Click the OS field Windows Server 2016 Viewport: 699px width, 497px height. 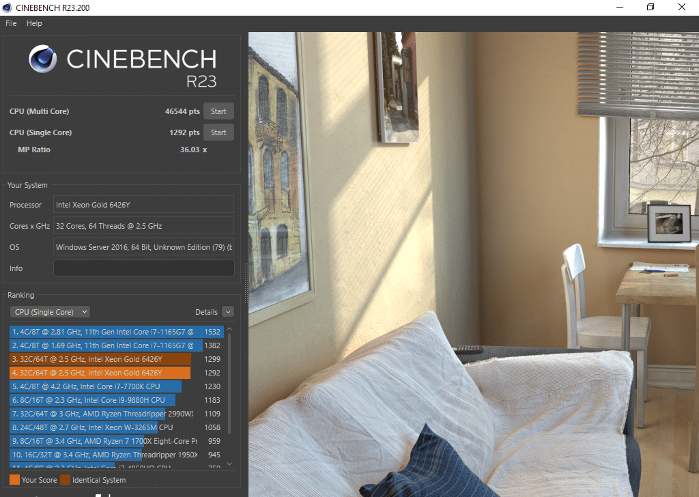[x=143, y=247]
